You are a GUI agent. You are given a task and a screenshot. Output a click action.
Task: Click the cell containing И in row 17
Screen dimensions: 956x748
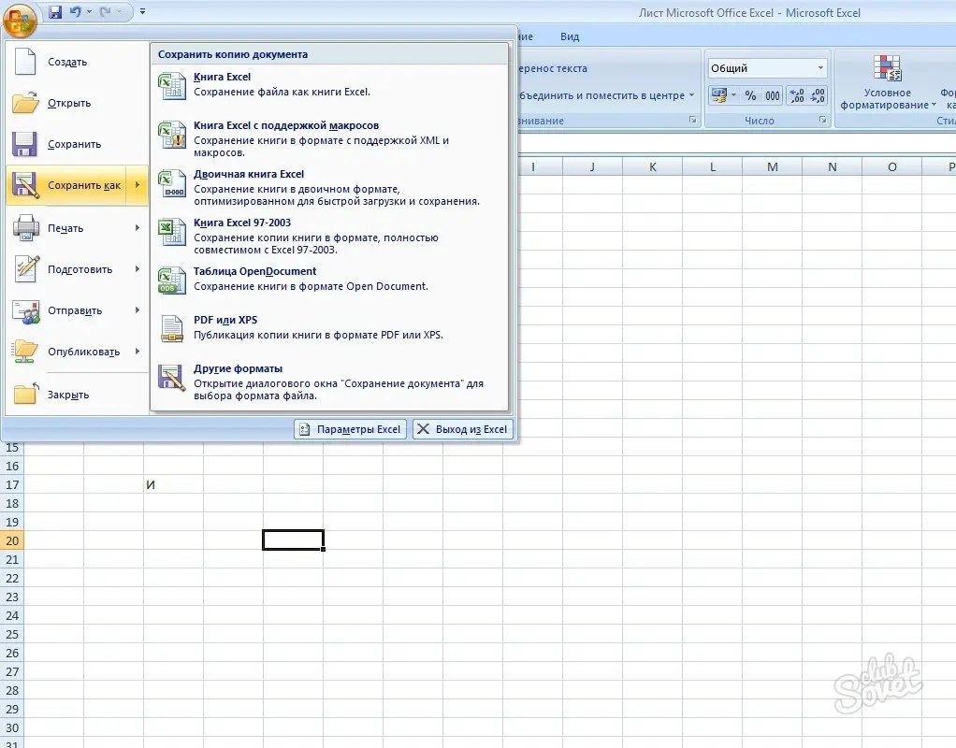point(173,484)
